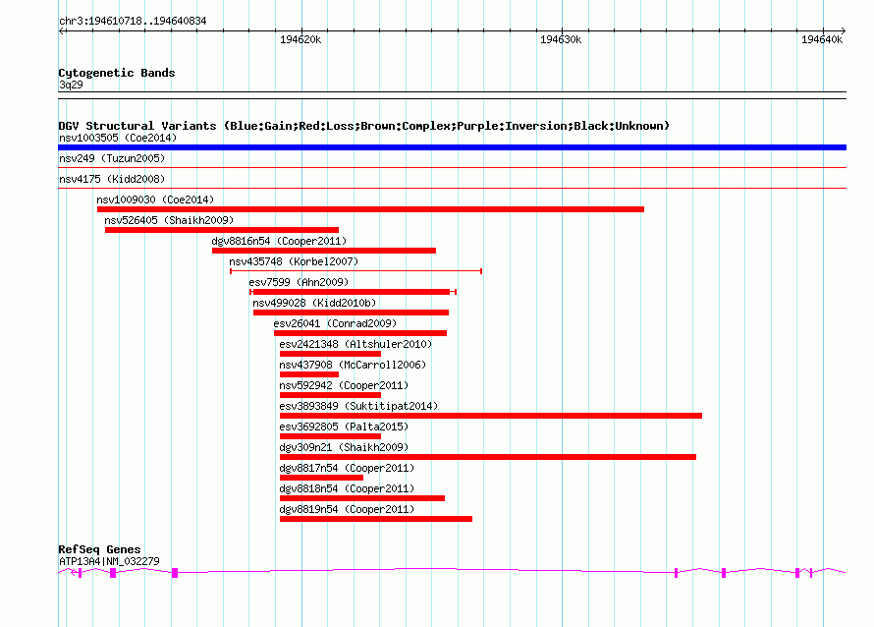Click the DGV Structural Variants track title
This screenshot has width=874, height=627.
click(x=363, y=126)
